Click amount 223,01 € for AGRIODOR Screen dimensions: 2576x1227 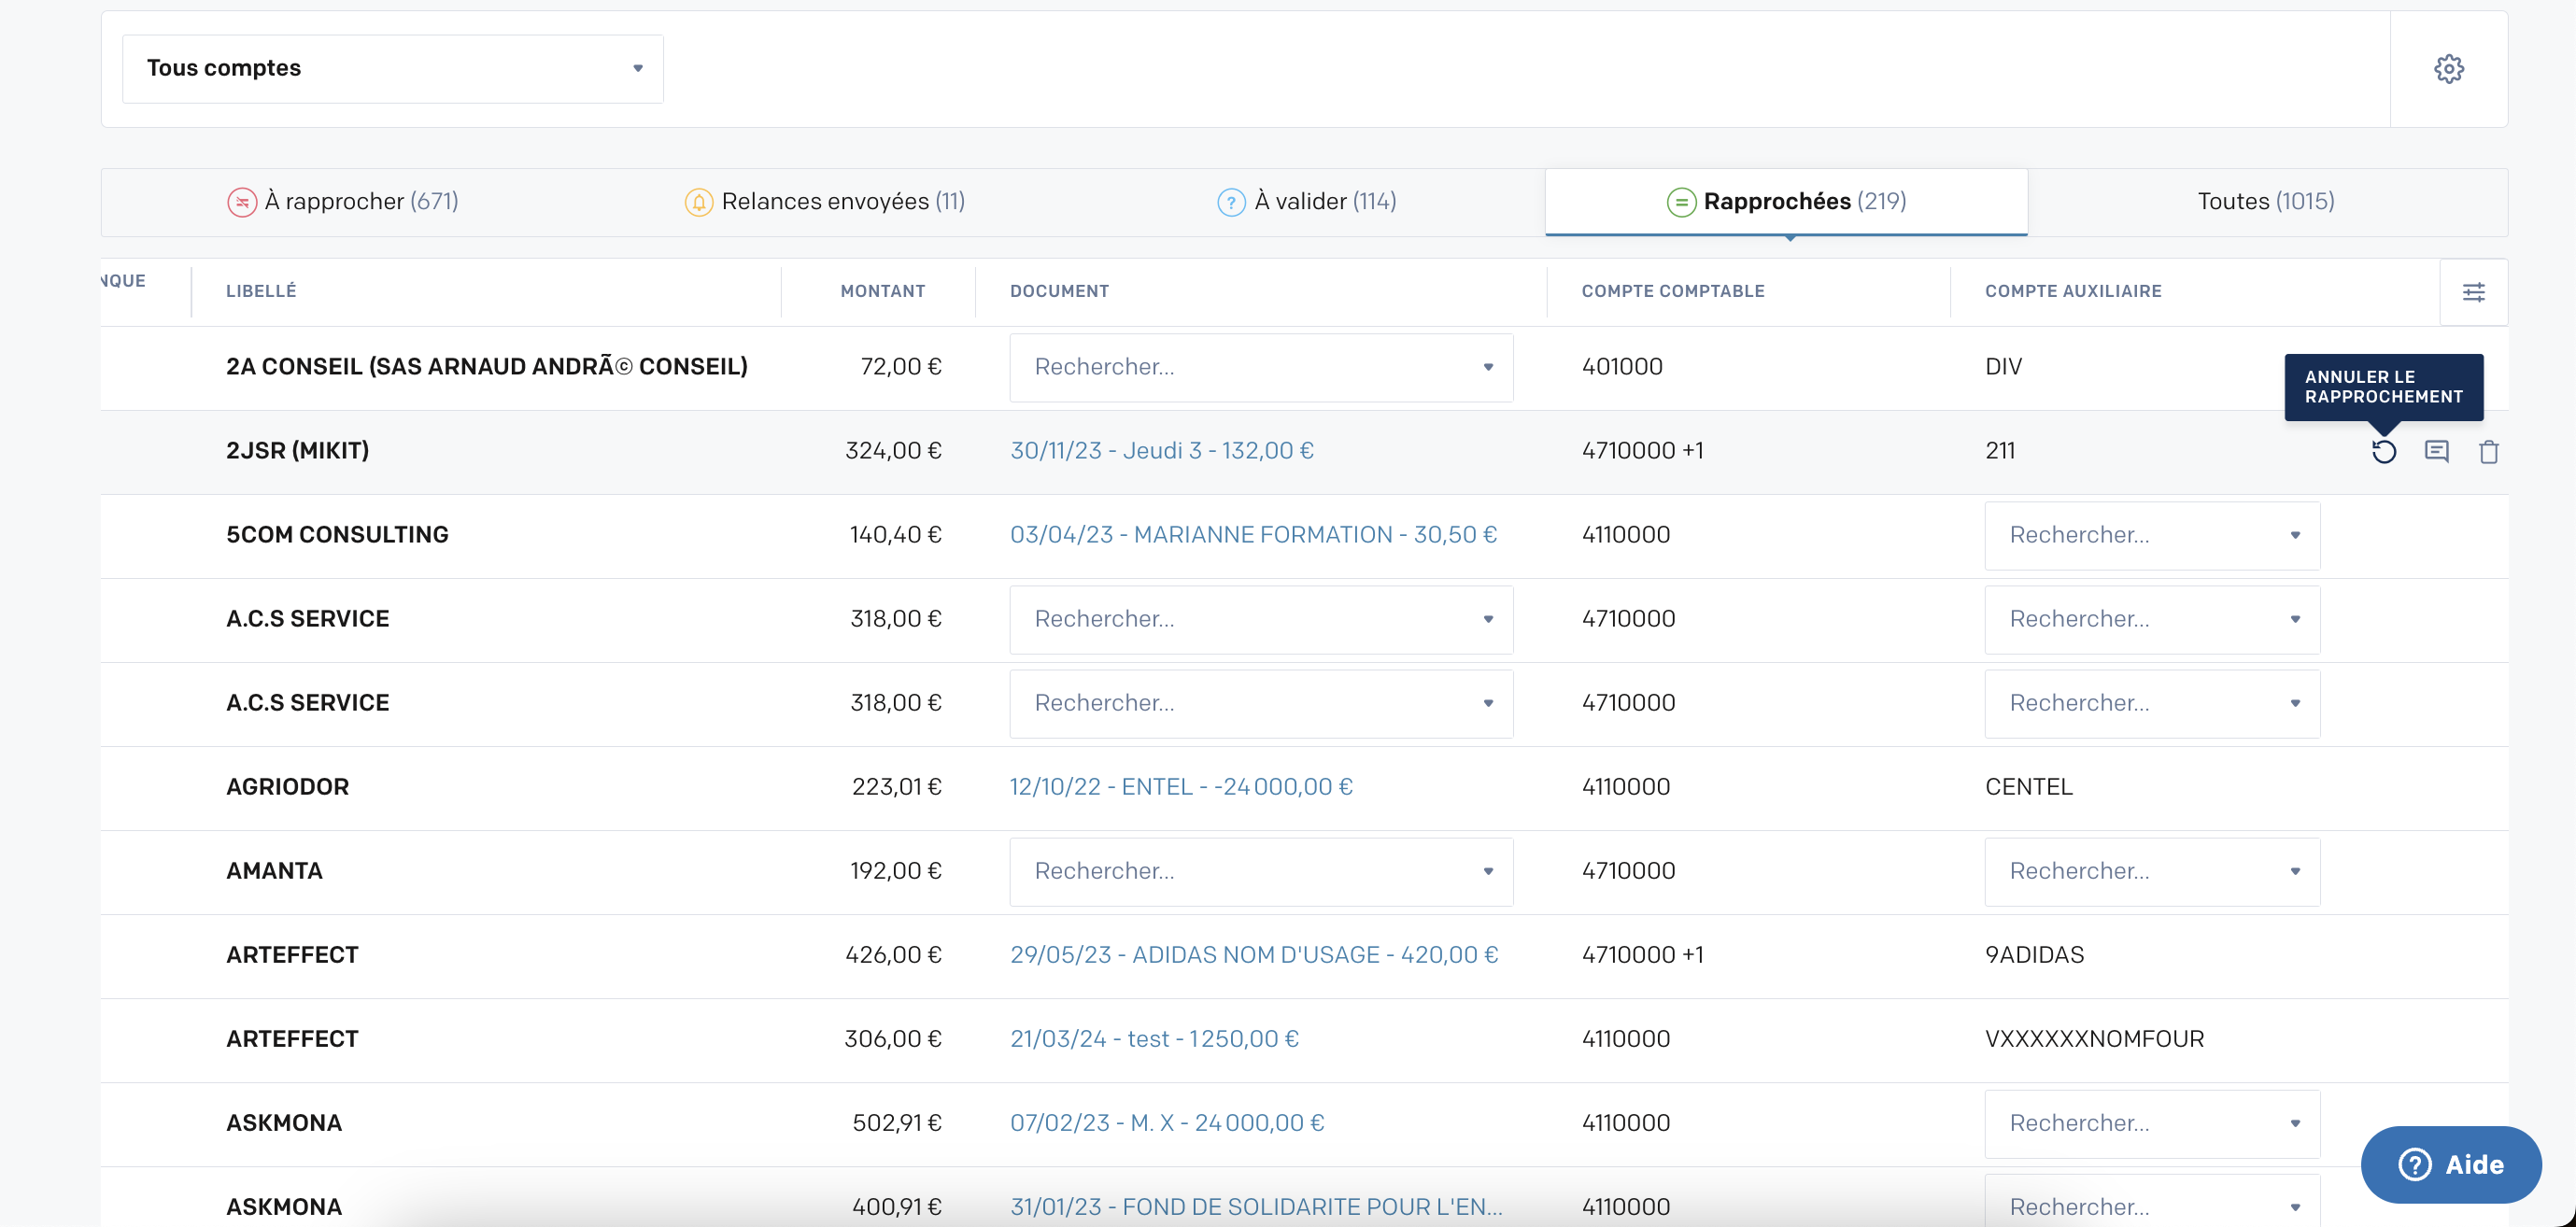(x=896, y=787)
